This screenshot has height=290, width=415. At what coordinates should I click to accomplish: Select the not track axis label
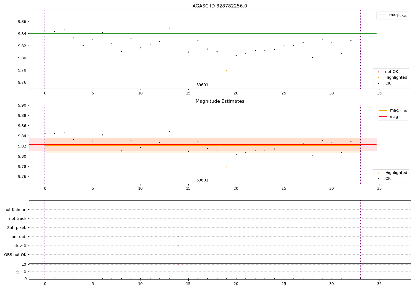18,218
